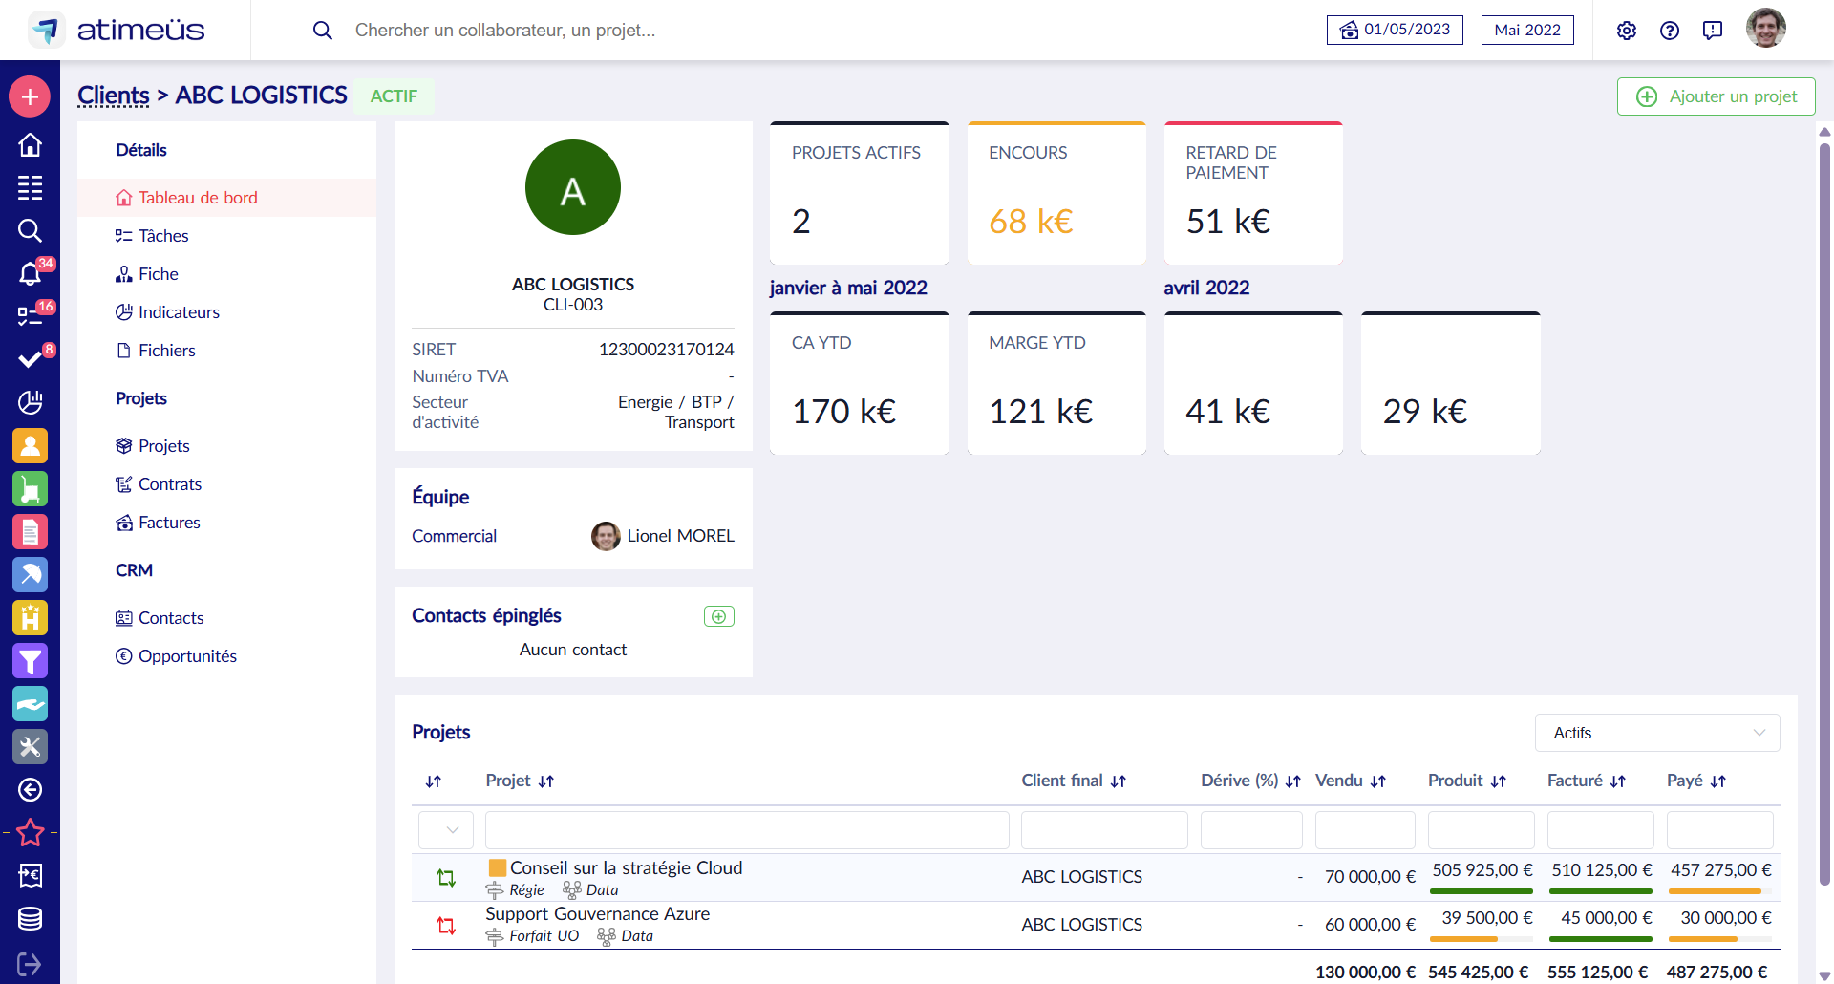The width and height of the screenshot is (1834, 984).
Task: Click the feedback speech bubble icon
Action: [1712, 31]
